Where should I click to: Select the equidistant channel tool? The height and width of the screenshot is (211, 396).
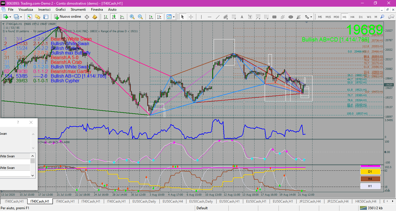[x=226, y=17]
